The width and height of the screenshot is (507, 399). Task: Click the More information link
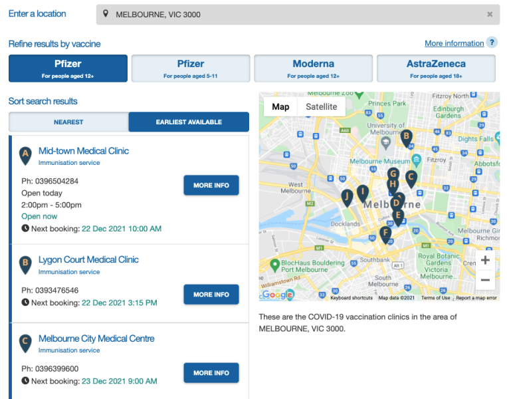[x=454, y=43]
